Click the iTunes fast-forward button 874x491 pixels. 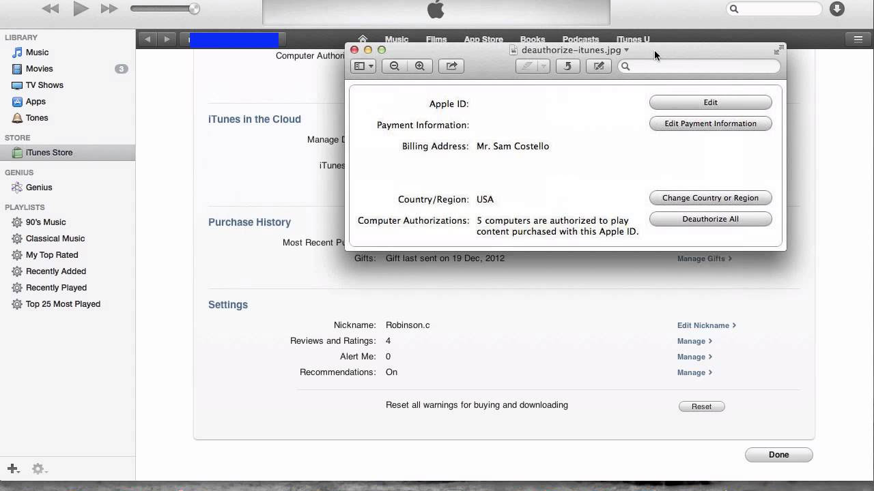point(109,9)
